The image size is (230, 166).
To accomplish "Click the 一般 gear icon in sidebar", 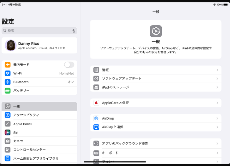I will pos(8,106).
